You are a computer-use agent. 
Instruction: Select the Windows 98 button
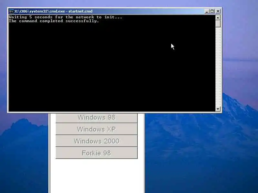click(96, 118)
